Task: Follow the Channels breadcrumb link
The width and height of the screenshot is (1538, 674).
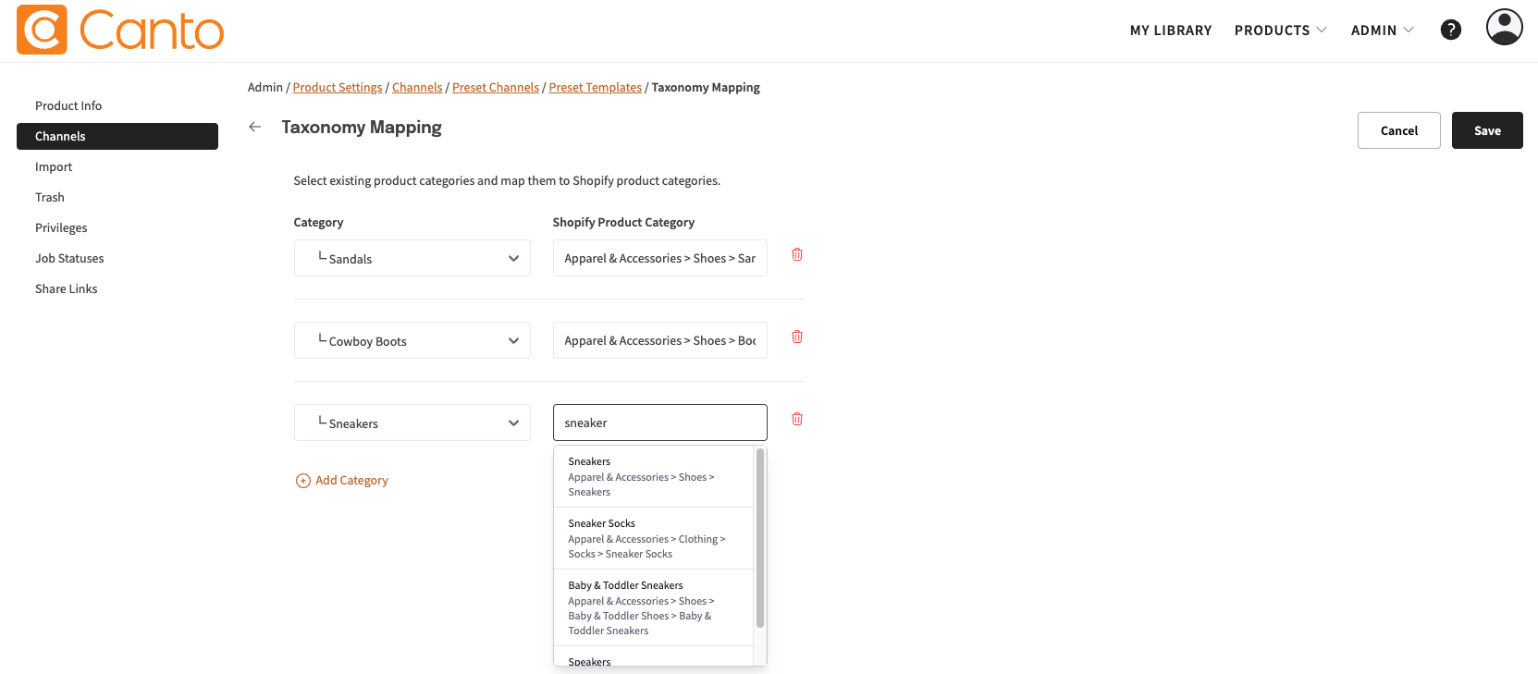Action: point(417,88)
